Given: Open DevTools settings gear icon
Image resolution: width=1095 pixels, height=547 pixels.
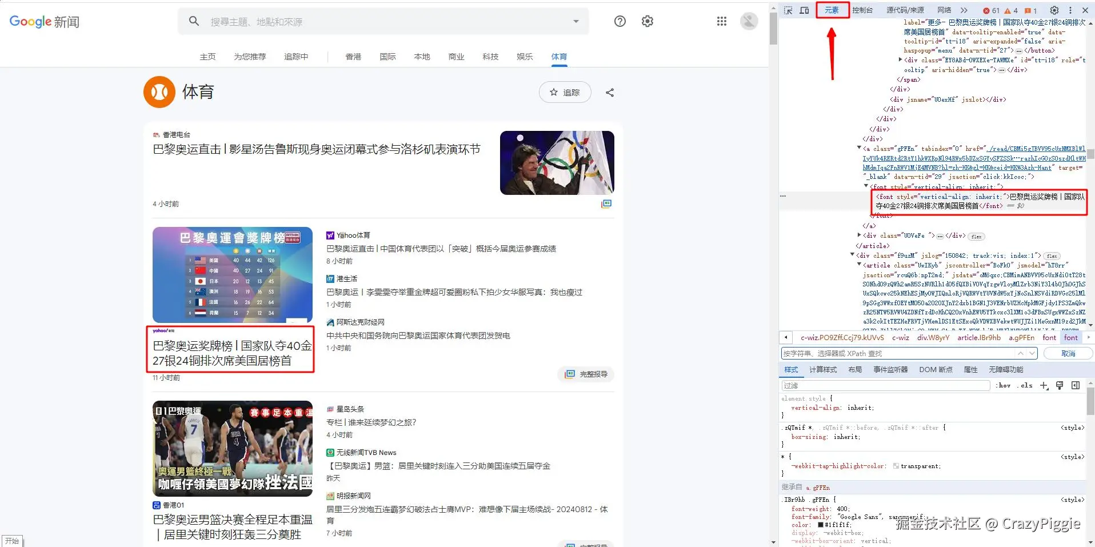Looking at the screenshot, I should (1054, 10).
